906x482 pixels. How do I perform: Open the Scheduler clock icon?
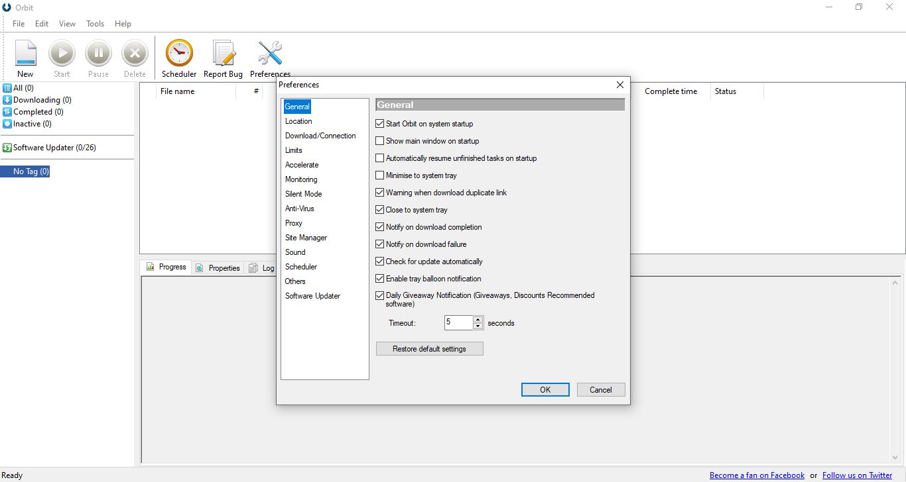tap(179, 53)
